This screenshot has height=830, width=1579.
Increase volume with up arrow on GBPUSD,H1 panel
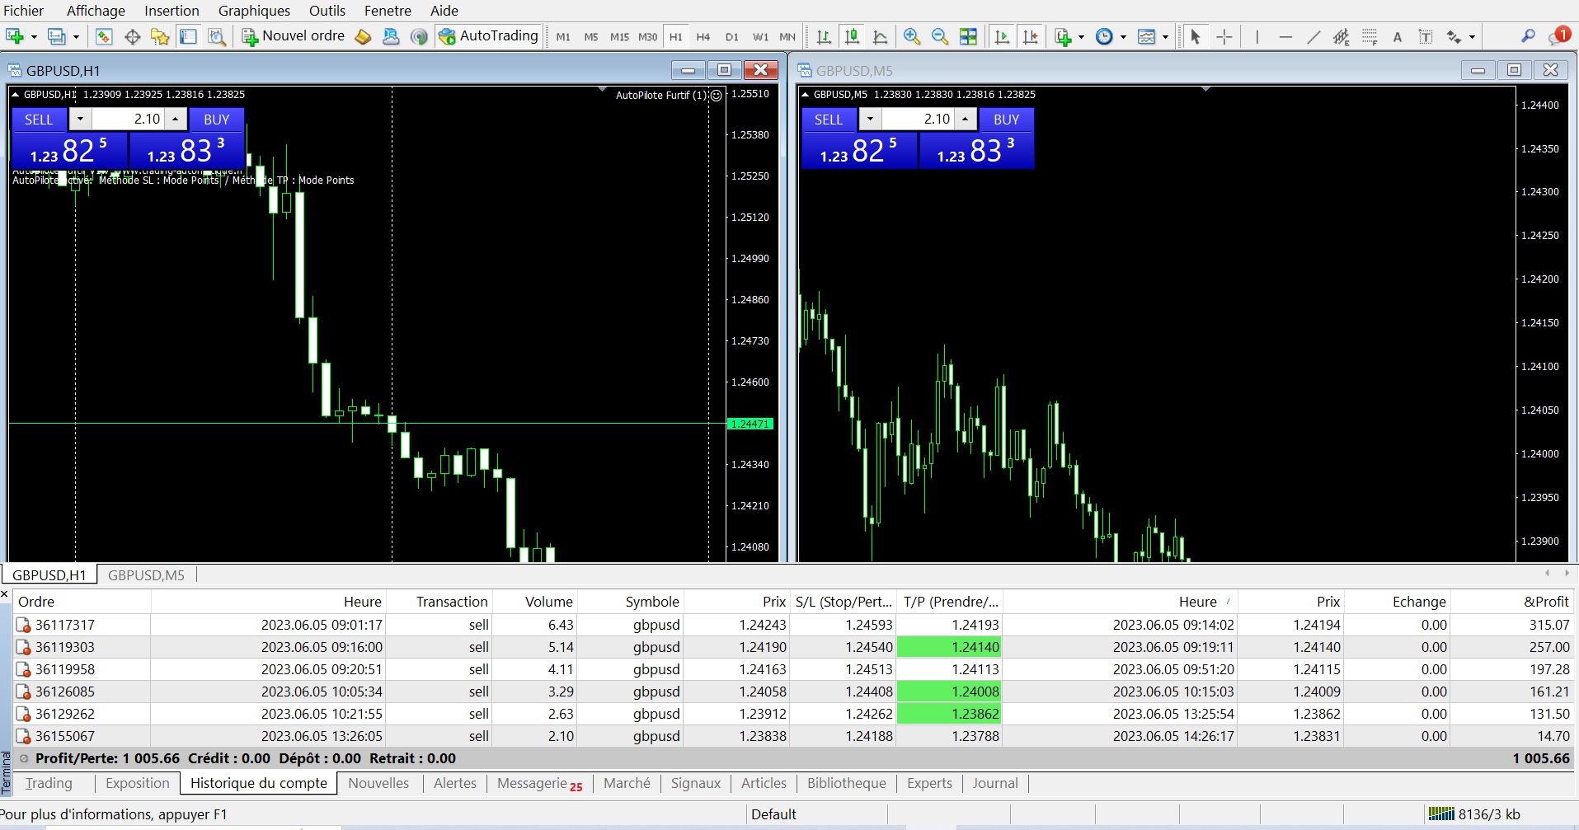click(x=175, y=119)
